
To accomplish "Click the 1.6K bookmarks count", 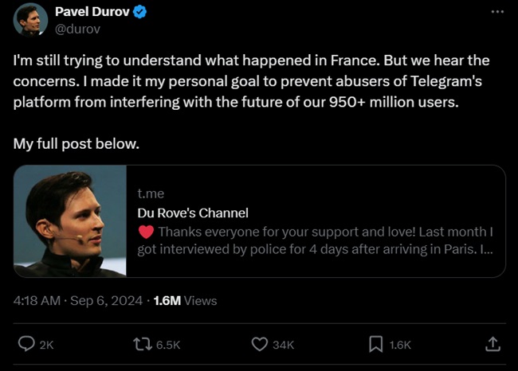I will tap(400, 345).
